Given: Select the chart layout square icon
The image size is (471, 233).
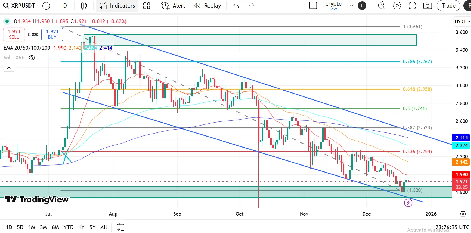Looking at the screenshot, I should (x=313, y=6).
